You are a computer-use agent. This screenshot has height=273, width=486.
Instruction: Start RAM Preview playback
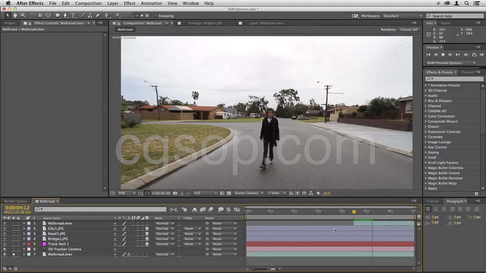482,55
